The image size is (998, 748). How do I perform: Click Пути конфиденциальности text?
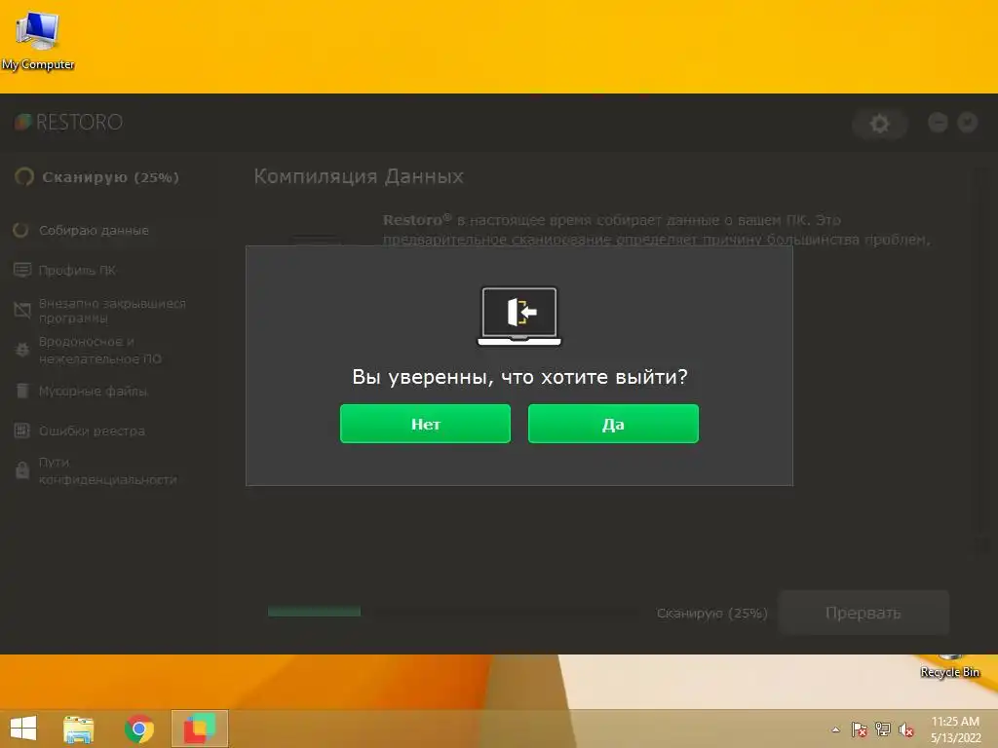[107, 470]
